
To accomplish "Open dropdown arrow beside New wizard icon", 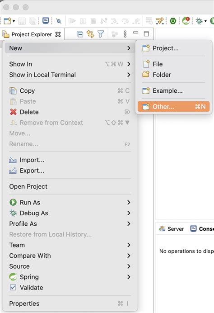I will tap(14, 21).
